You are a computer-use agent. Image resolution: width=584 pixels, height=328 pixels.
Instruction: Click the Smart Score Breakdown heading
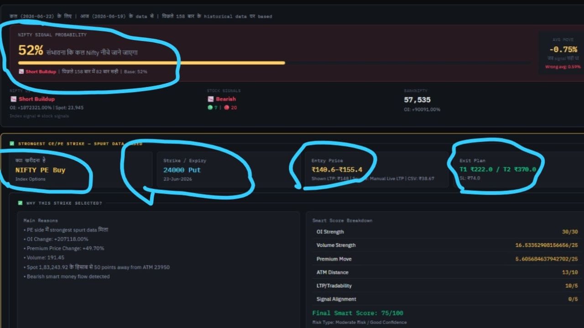point(342,220)
